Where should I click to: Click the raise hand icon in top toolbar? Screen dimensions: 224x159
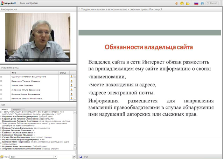176,3
